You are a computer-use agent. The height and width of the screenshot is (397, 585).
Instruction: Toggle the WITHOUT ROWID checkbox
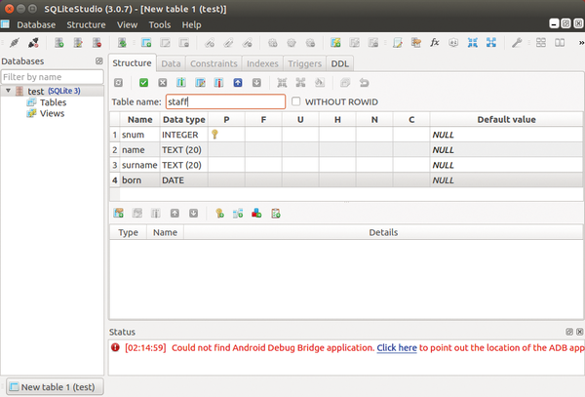(295, 101)
